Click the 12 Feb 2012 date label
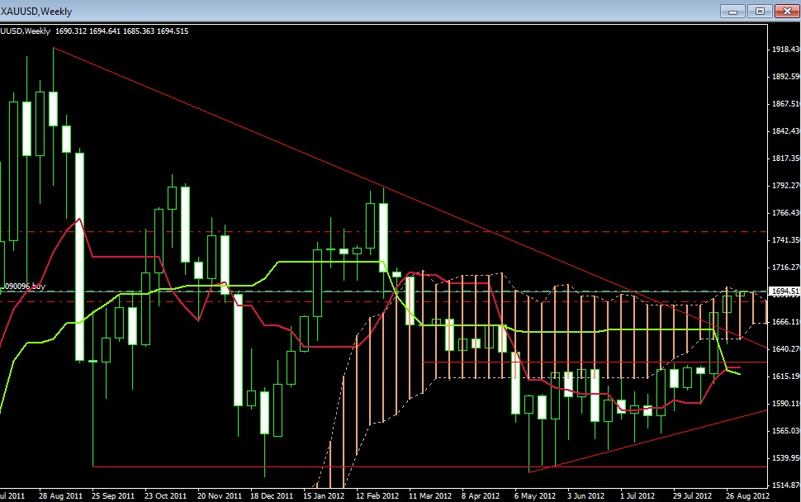The height and width of the screenshot is (502, 801). (377, 496)
